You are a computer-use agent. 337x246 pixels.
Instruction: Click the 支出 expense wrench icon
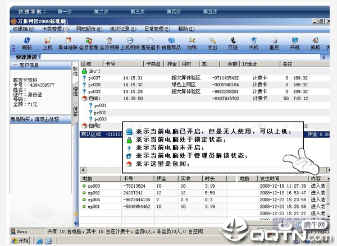coord(212,40)
